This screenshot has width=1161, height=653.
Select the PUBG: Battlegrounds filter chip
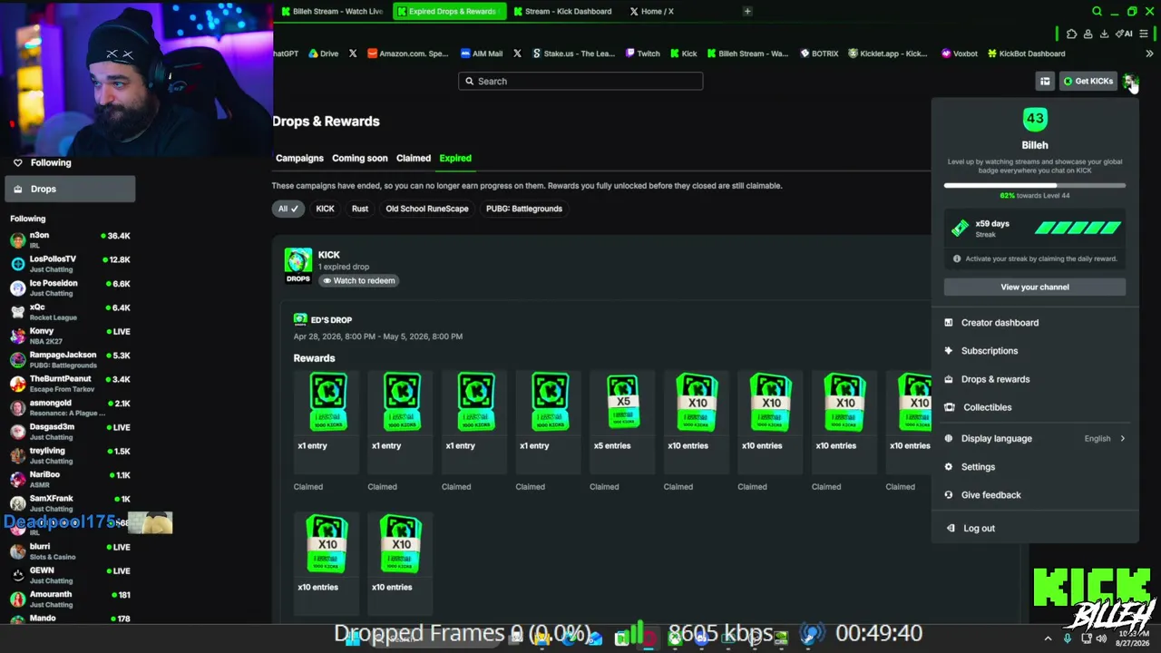pyautogui.click(x=524, y=209)
